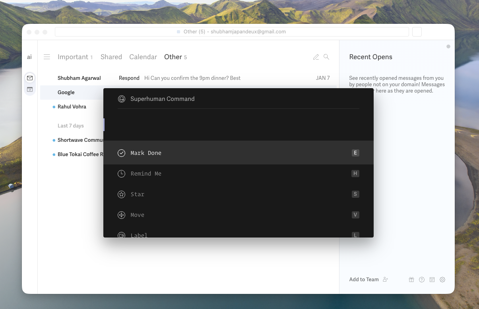Screen dimensions: 479x309
Task: Click the Add to Team button
Action: click(x=364, y=279)
